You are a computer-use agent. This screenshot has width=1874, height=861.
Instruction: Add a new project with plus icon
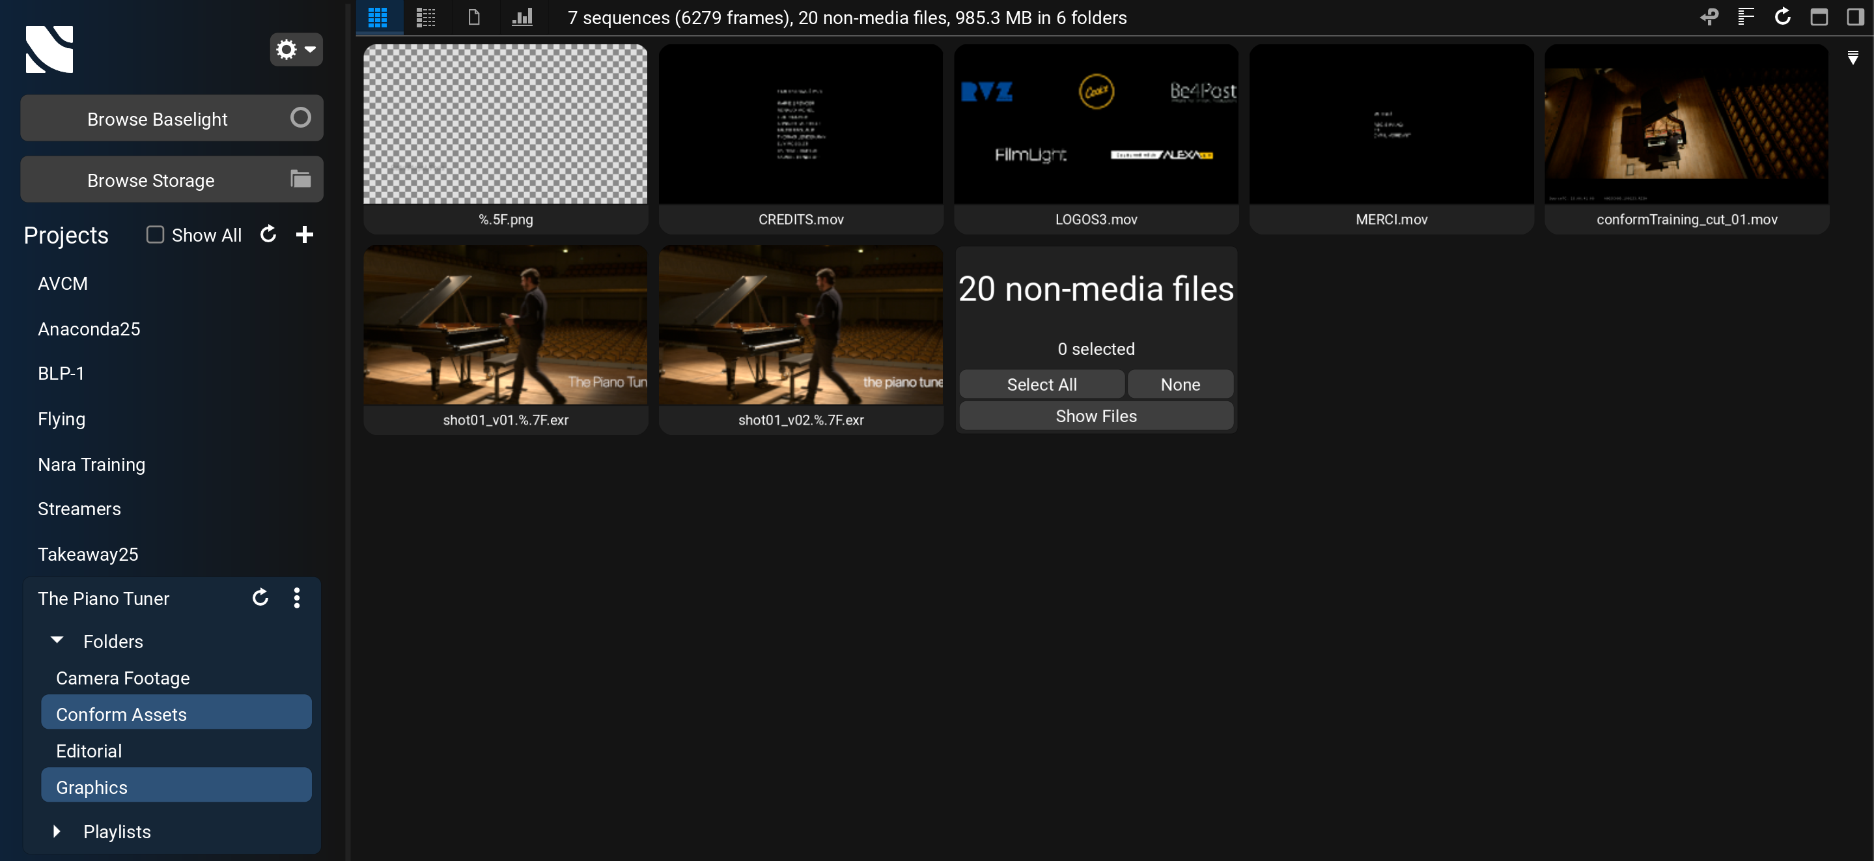click(x=305, y=234)
